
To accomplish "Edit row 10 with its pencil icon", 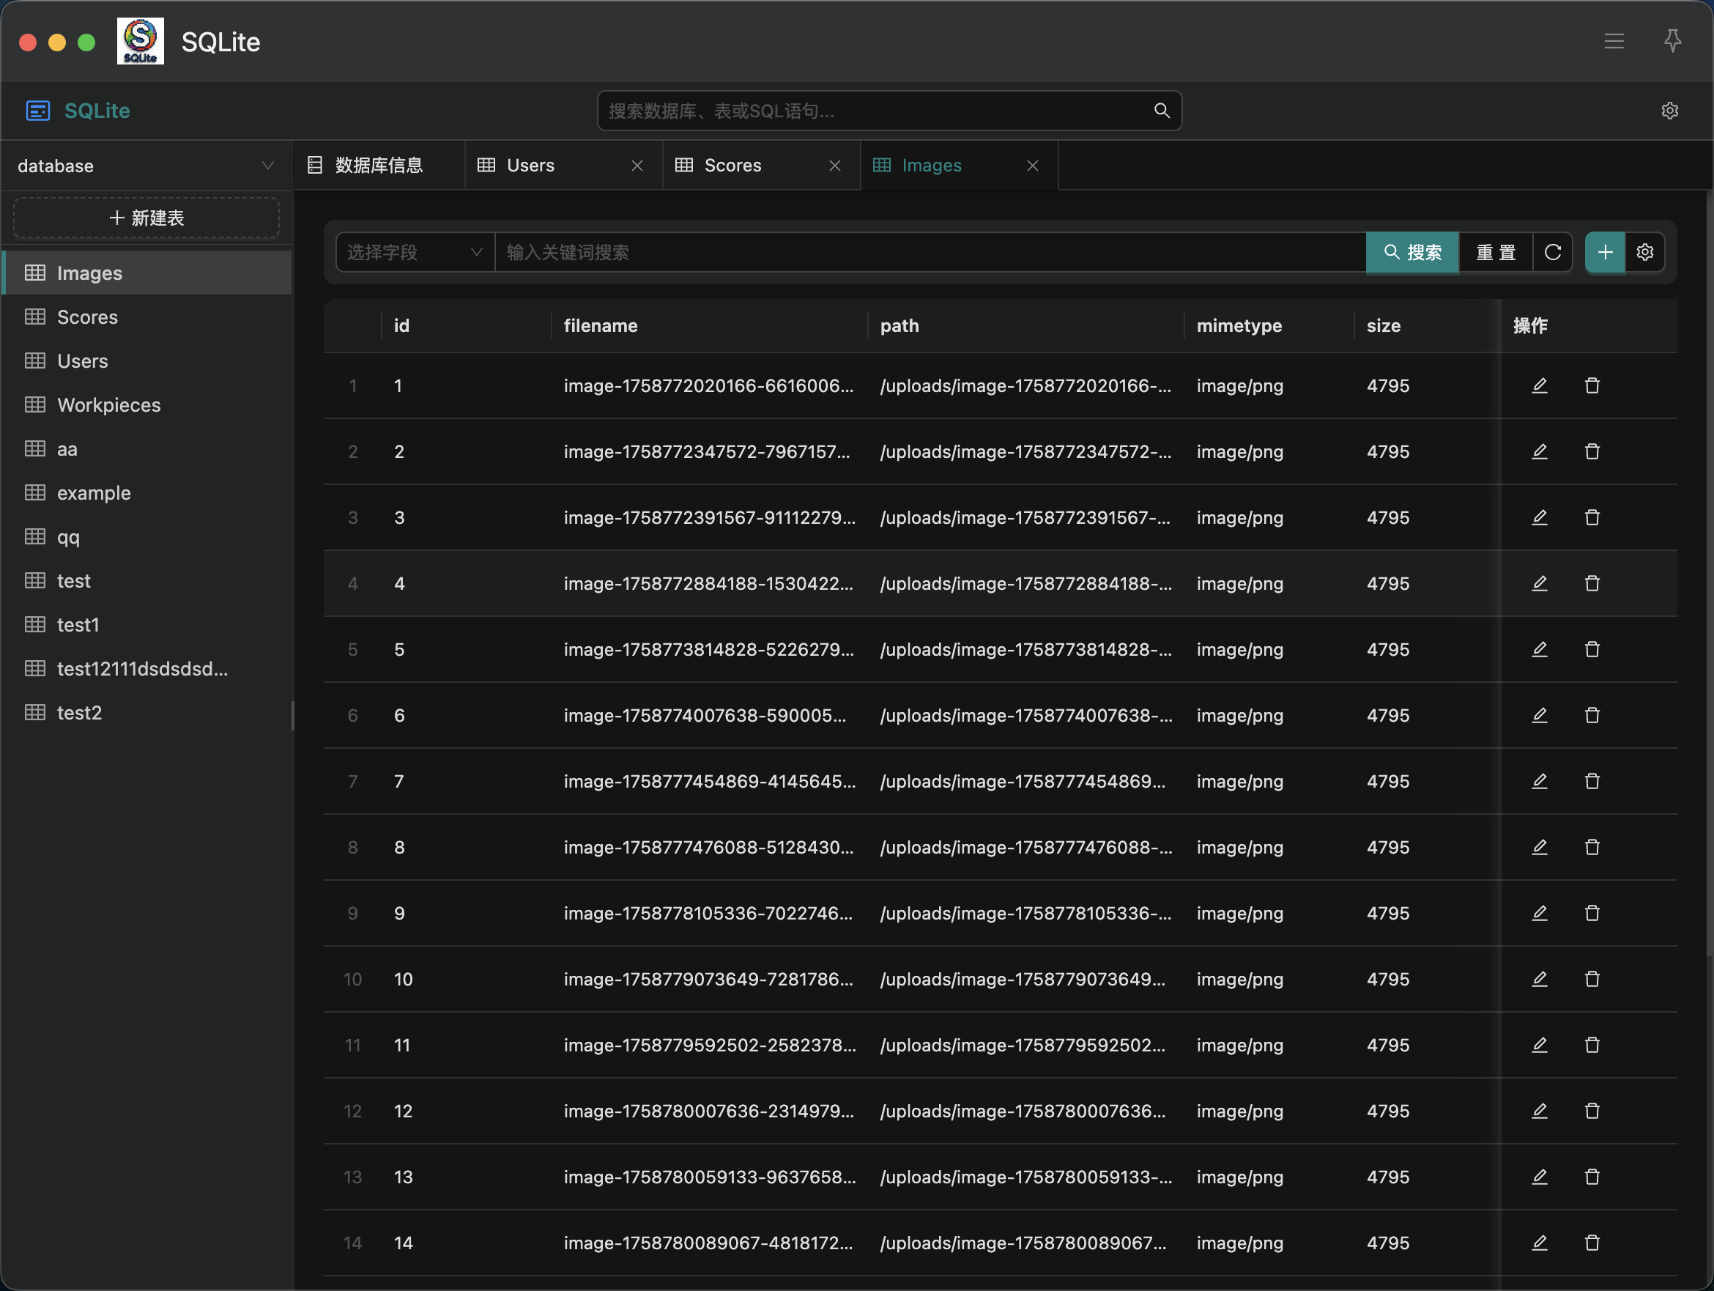I will click(x=1539, y=979).
